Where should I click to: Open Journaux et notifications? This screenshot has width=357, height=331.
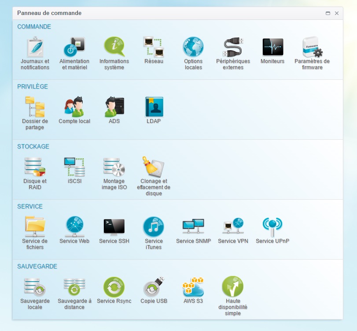pos(35,48)
